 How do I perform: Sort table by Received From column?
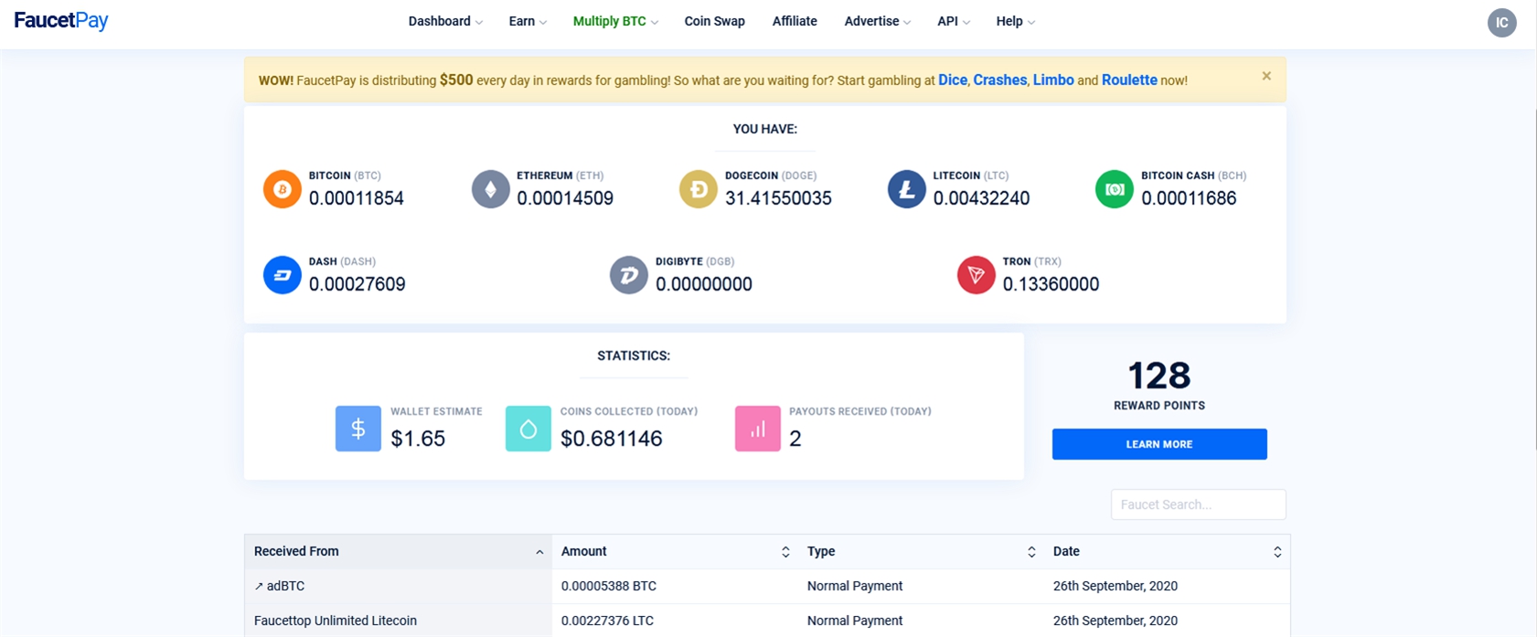(x=398, y=552)
